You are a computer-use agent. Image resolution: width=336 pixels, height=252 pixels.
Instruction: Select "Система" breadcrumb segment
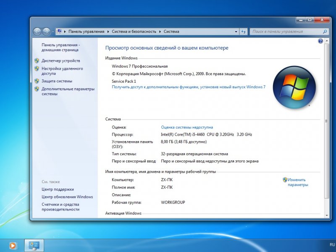pyautogui.click(x=171, y=31)
